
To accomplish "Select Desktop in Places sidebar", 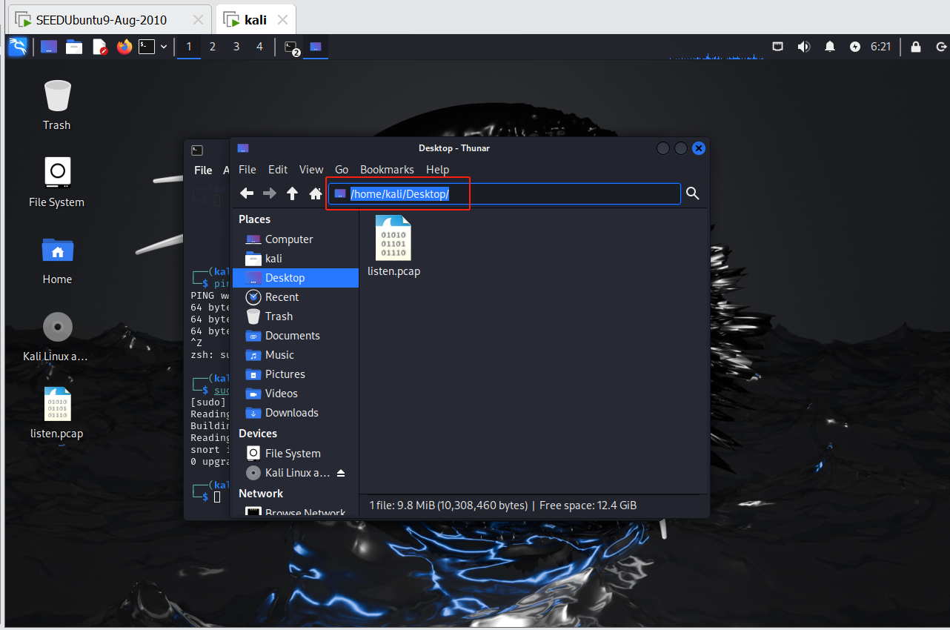I will pos(296,278).
